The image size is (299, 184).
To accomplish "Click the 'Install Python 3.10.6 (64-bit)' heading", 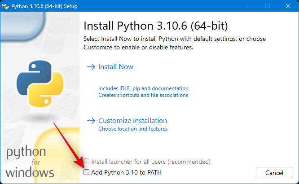I will point(155,25).
